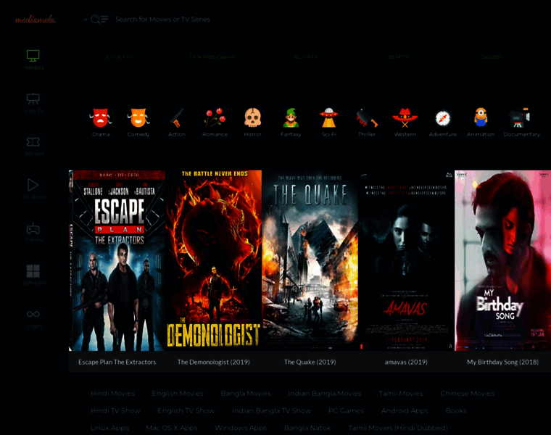Open the Circle FTP server link
The height and width of the screenshot is (435, 551).
click(x=120, y=57)
